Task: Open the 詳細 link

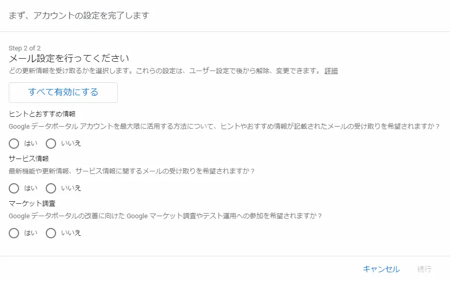Action: click(331, 71)
